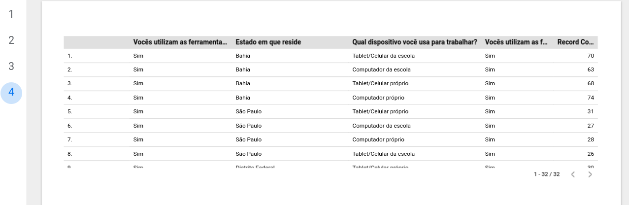This screenshot has width=629, height=205.
Task: Go to the next table page arrow
Action: 590,174
